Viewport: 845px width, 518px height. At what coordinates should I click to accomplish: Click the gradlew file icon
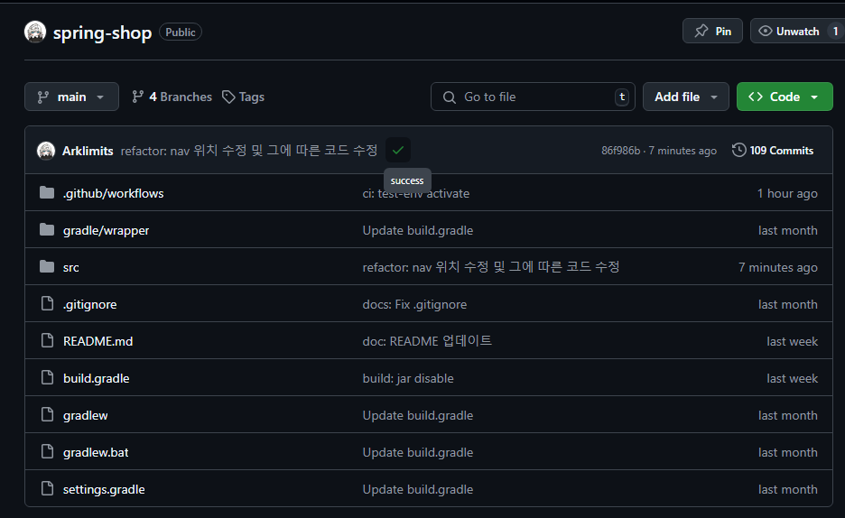click(48, 414)
